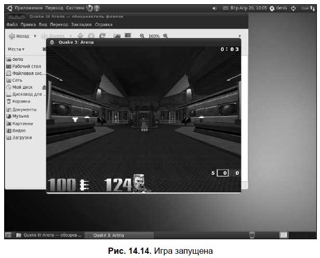Switch to Quake 3: Arena taskbar button
Image resolution: width=320 pixels, height=258 pixels.
(108, 235)
